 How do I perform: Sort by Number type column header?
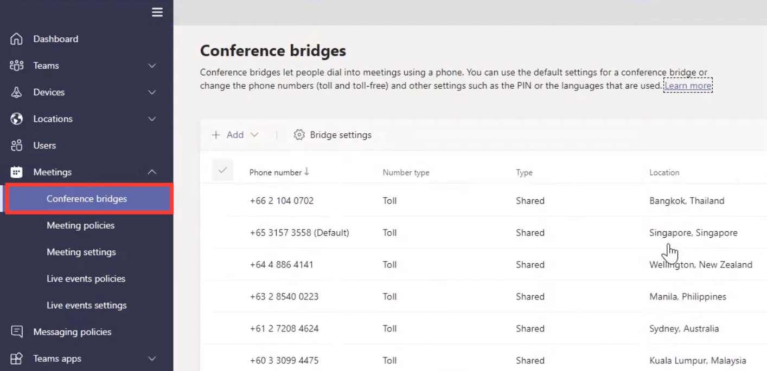[x=406, y=172]
